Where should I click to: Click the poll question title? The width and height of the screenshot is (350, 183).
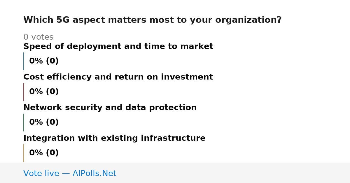tap(152, 20)
